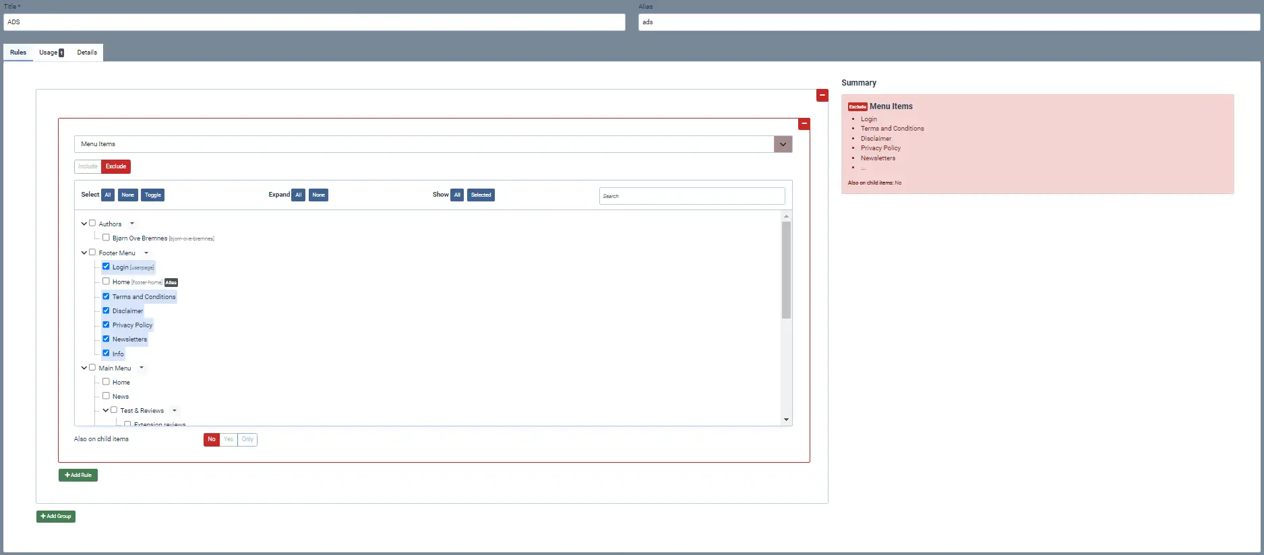Click the Add Rule button
Image resolution: width=1264 pixels, height=555 pixels.
[x=78, y=475]
